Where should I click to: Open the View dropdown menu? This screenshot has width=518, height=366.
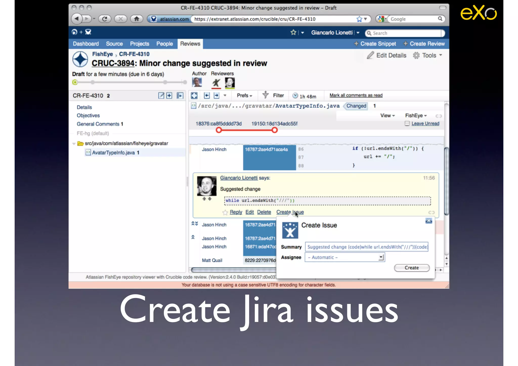[x=387, y=116]
